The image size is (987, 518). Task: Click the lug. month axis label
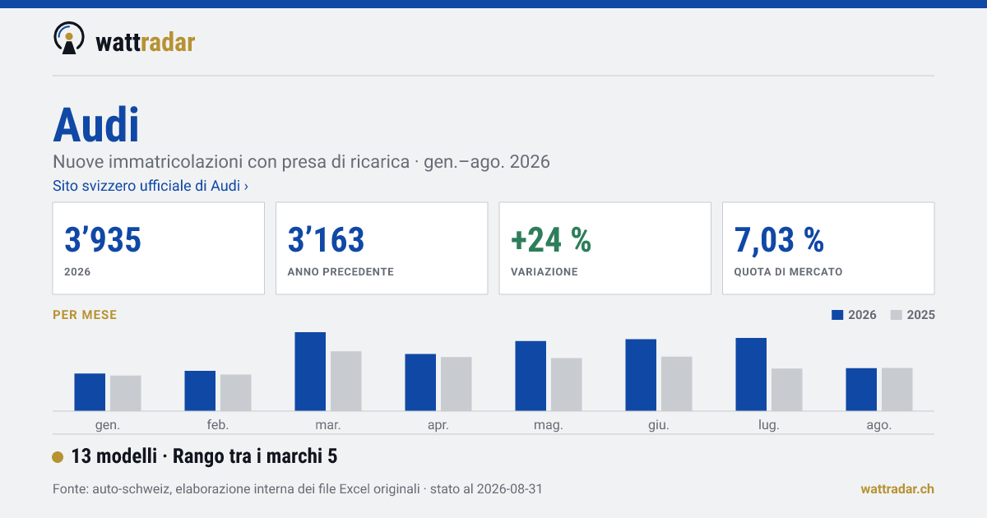pyautogui.click(x=769, y=425)
